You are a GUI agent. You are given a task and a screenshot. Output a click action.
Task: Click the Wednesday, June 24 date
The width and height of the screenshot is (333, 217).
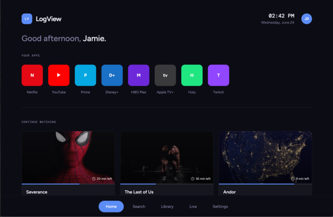tap(278, 23)
